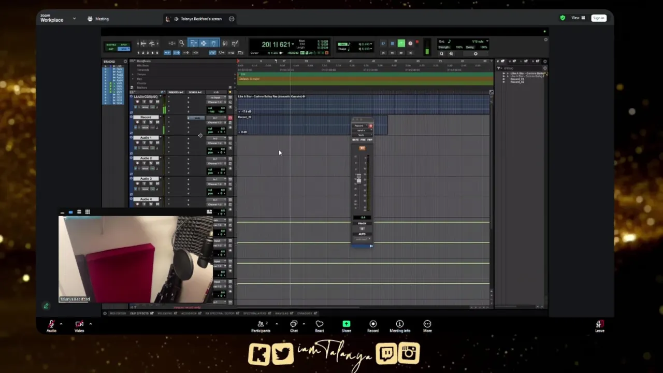The width and height of the screenshot is (663, 373).
Task: Click the zoom in magnifier under Grid
Action: (x=451, y=53)
